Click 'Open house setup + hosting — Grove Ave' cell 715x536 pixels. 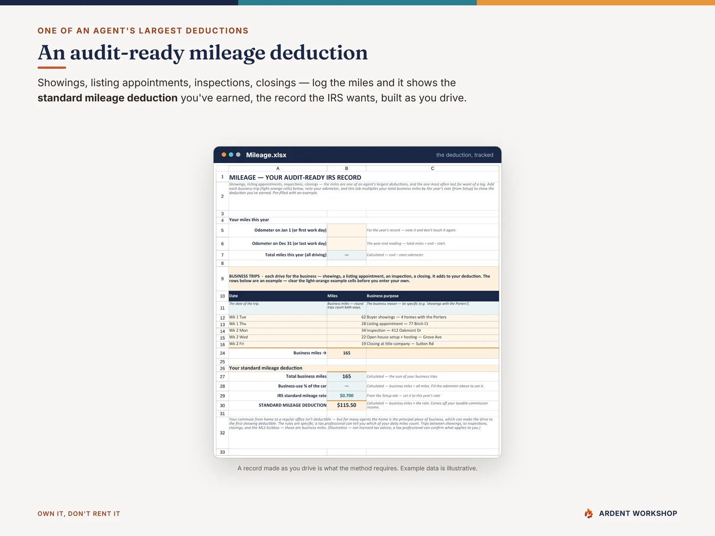coord(433,337)
